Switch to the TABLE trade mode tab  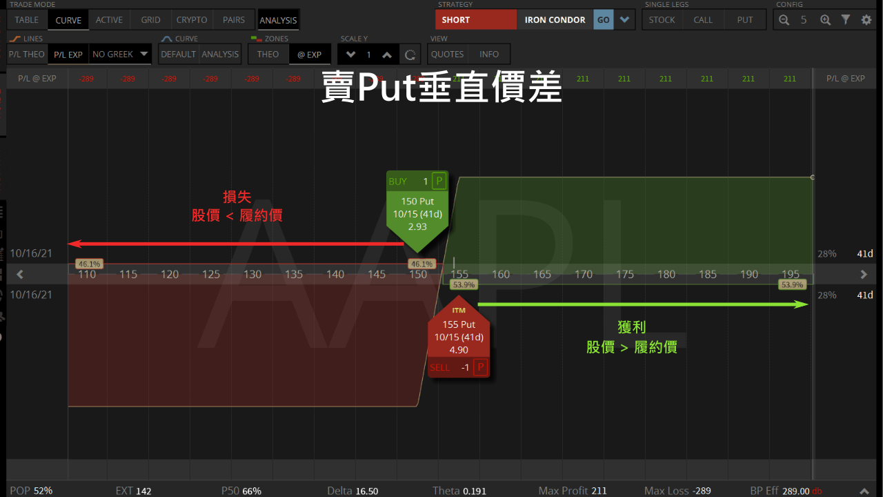[26, 19]
